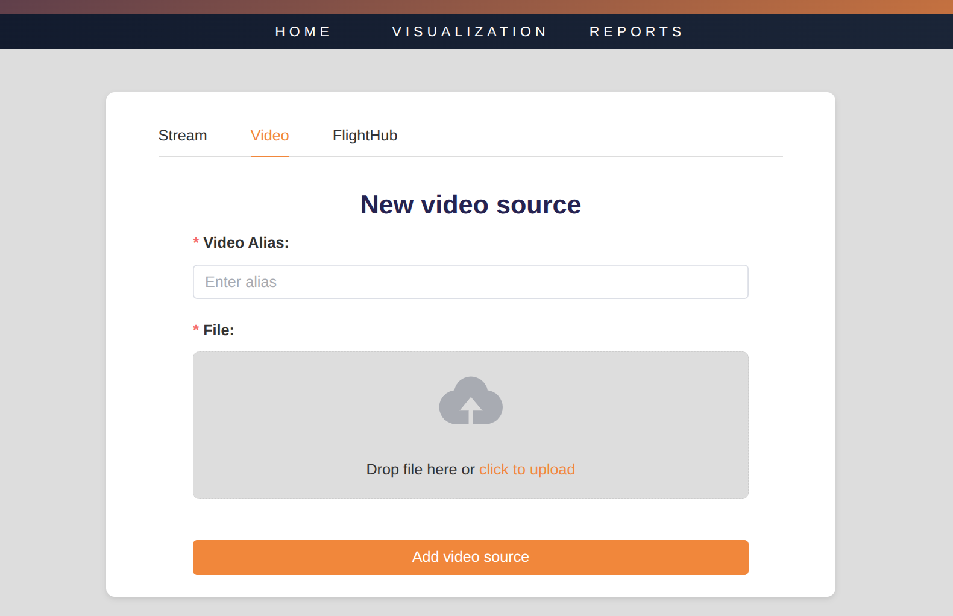Click the red asterisk beside File
Screen dimensions: 953x616
click(x=196, y=330)
